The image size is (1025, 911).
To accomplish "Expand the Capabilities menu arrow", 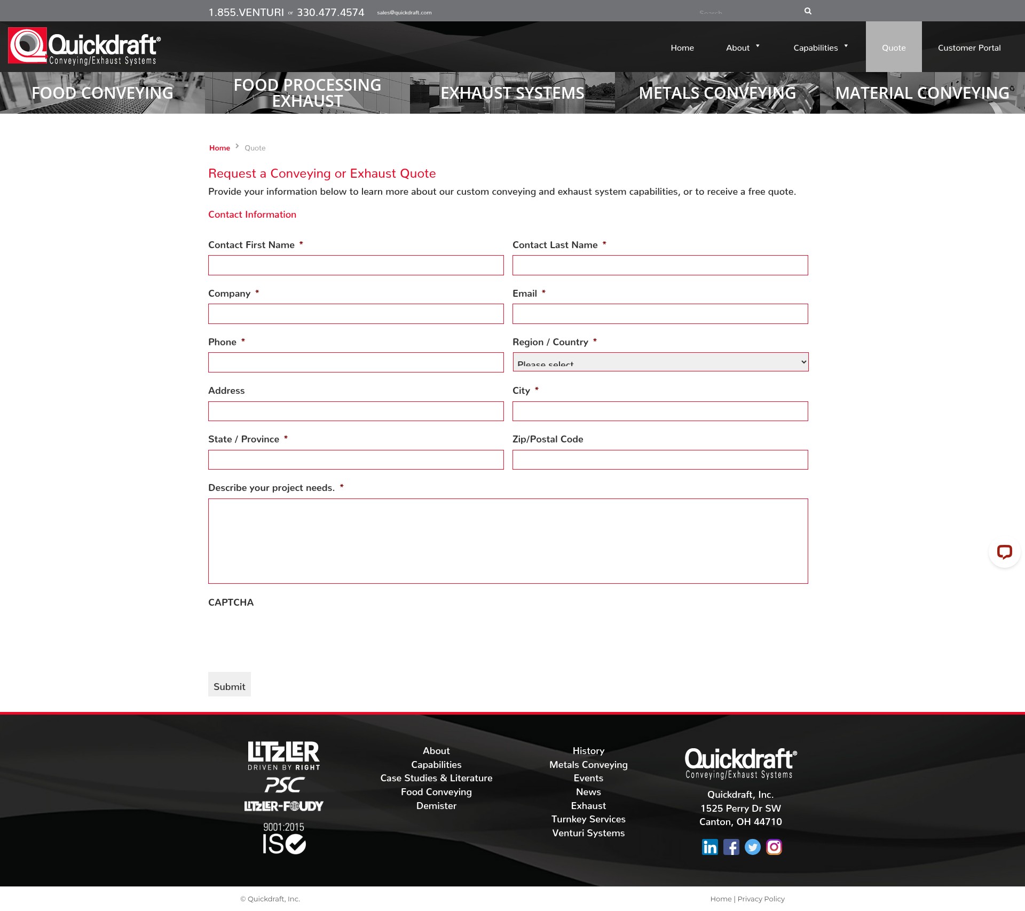I will point(846,46).
